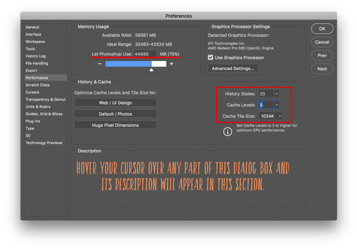The height and width of the screenshot is (249, 357).
Task: Click the memory usage slider bar
Action: pyautogui.click(x=135, y=64)
